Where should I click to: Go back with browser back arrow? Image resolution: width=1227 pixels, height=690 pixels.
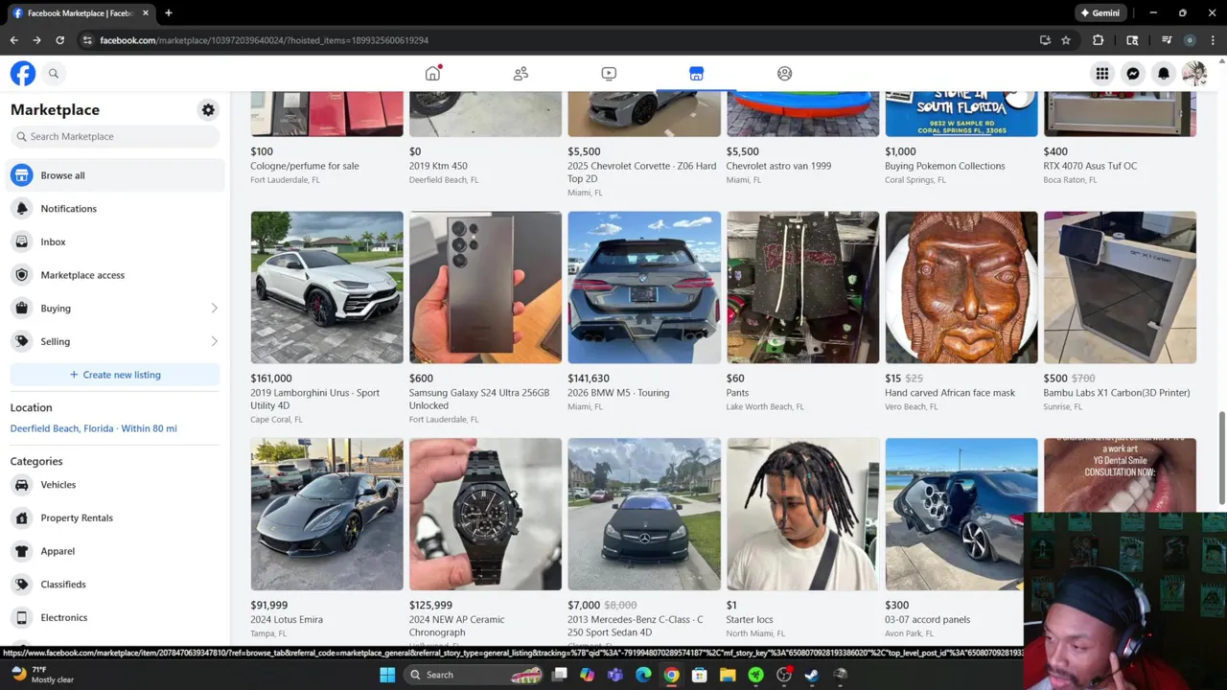tap(13, 40)
